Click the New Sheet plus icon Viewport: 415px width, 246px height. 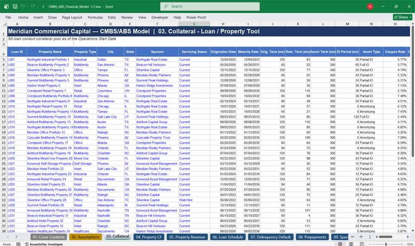361,237
